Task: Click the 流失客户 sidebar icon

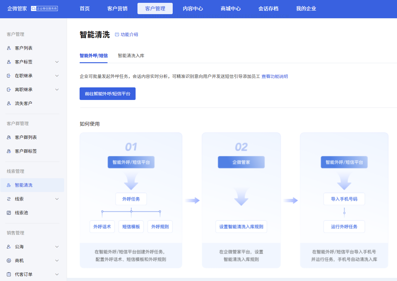Action: pyautogui.click(x=9, y=103)
